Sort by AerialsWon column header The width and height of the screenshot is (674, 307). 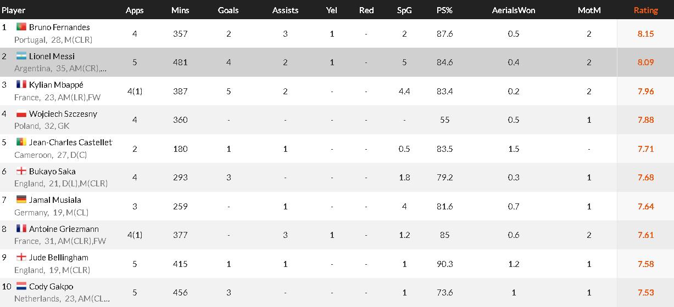pos(514,10)
